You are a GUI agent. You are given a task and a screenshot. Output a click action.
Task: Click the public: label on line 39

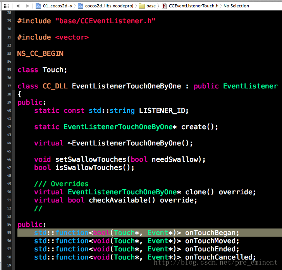pos(32,103)
